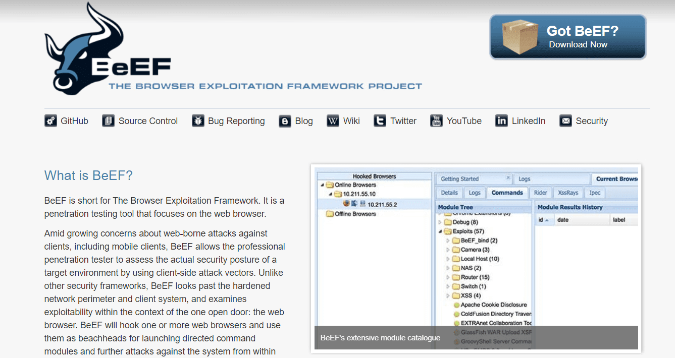This screenshot has height=358, width=675.
Task: Click the Source Control document icon
Action: (108, 121)
